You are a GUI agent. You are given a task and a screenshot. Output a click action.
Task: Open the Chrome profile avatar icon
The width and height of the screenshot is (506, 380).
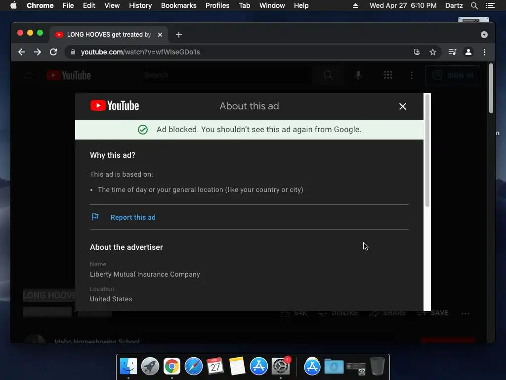click(x=468, y=52)
